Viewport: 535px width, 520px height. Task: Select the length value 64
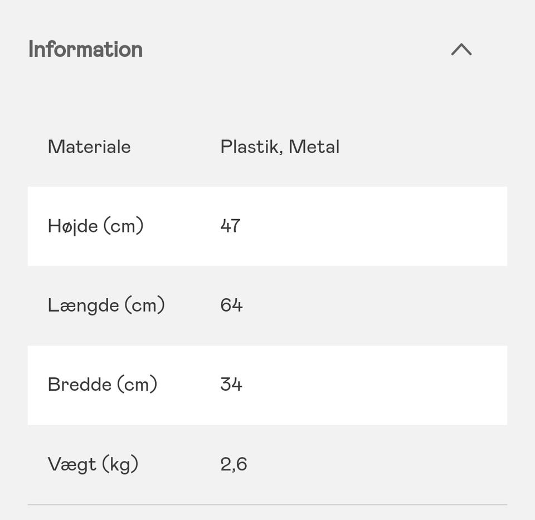coord(231,305)
